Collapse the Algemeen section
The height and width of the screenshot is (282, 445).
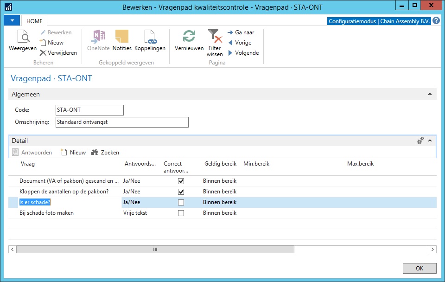pos(430,94)
